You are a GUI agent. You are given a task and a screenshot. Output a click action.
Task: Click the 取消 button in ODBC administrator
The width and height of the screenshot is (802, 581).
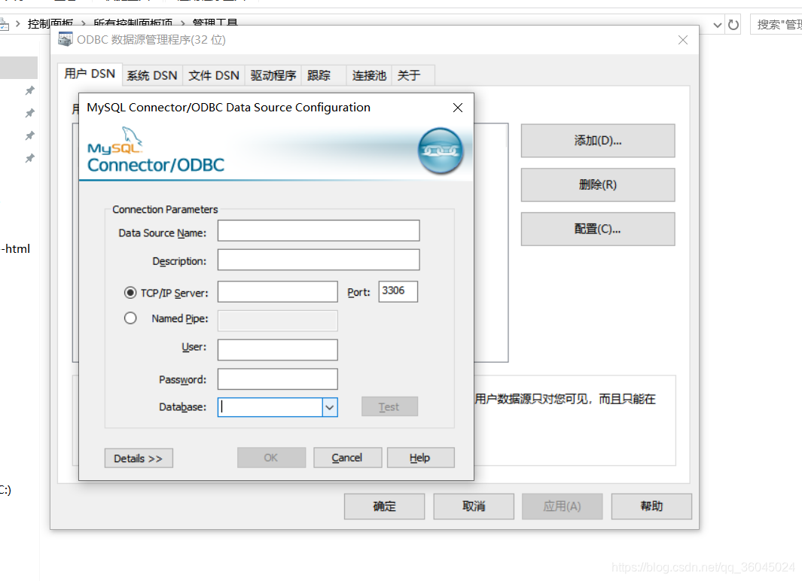(474, 506)
